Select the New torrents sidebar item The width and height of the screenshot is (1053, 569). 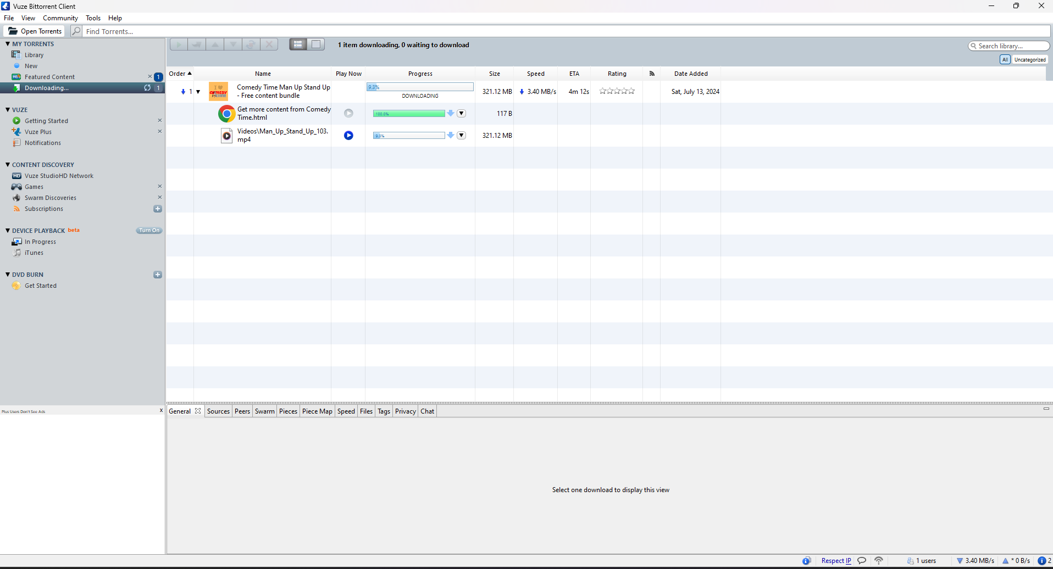click(x=31, y=66)
